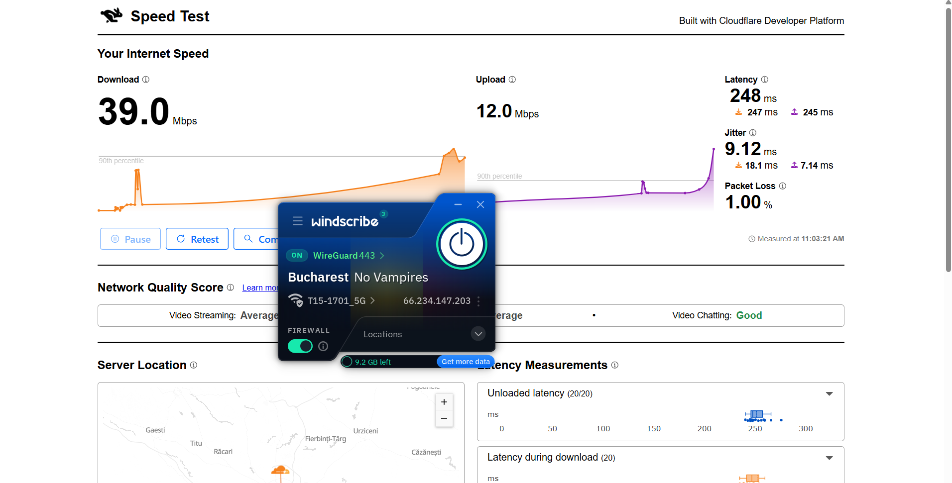Open Packet Loss info icon

tap(783, 186)
